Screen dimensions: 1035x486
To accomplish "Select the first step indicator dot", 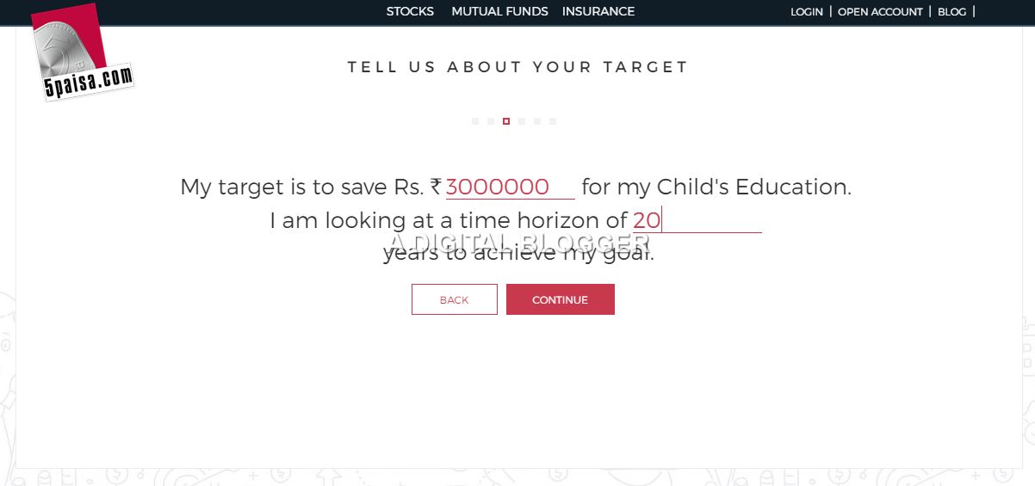I will pos(475,121).
